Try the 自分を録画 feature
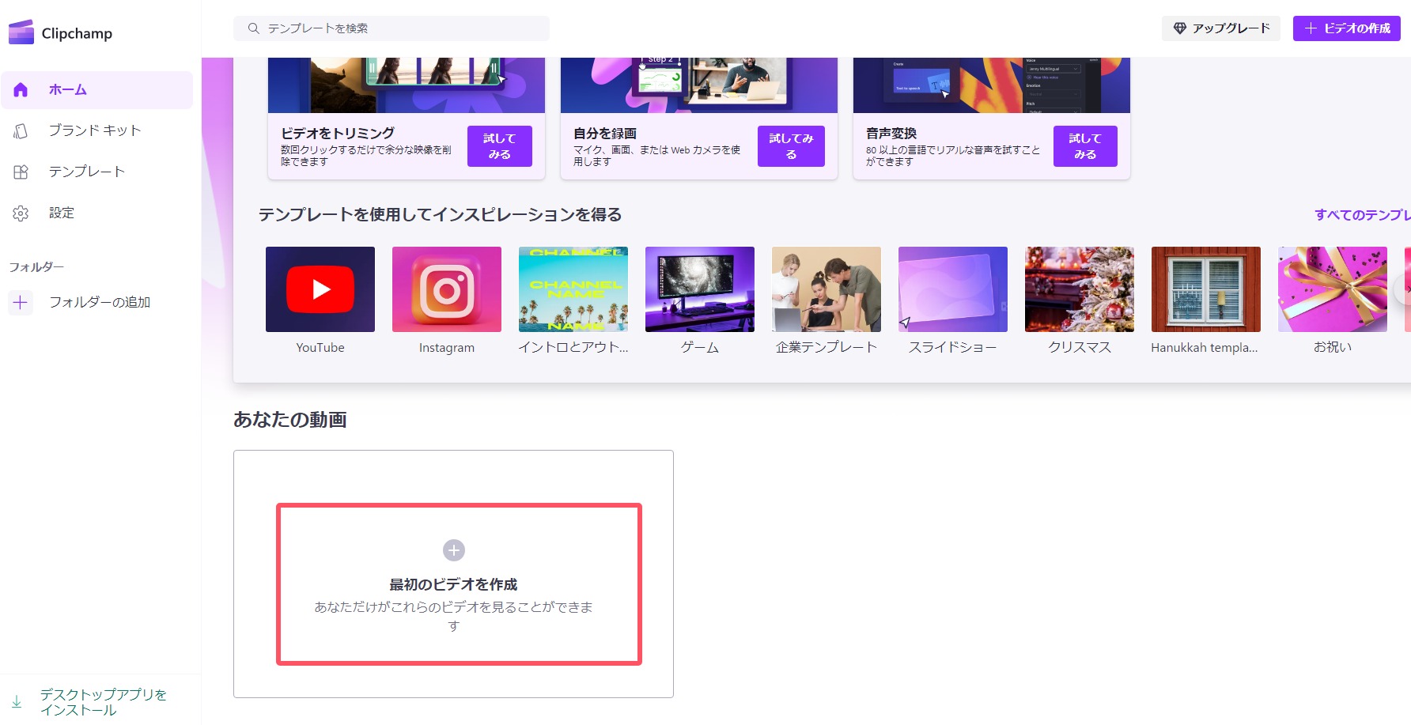1411x725 pixels. [x=790, y=146]
